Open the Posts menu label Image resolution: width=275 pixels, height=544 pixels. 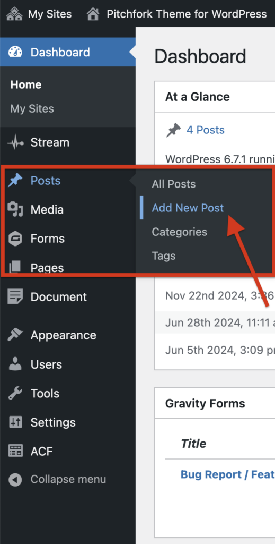(x=46, y=181)
